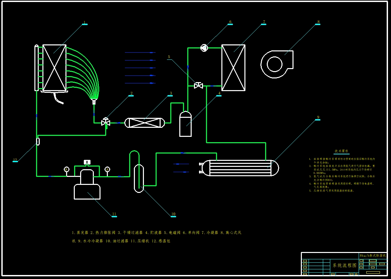This screenshot has height=279, width=391.
Task: Select the pressure switch box above compressor
Action: (x=87, y=162)
